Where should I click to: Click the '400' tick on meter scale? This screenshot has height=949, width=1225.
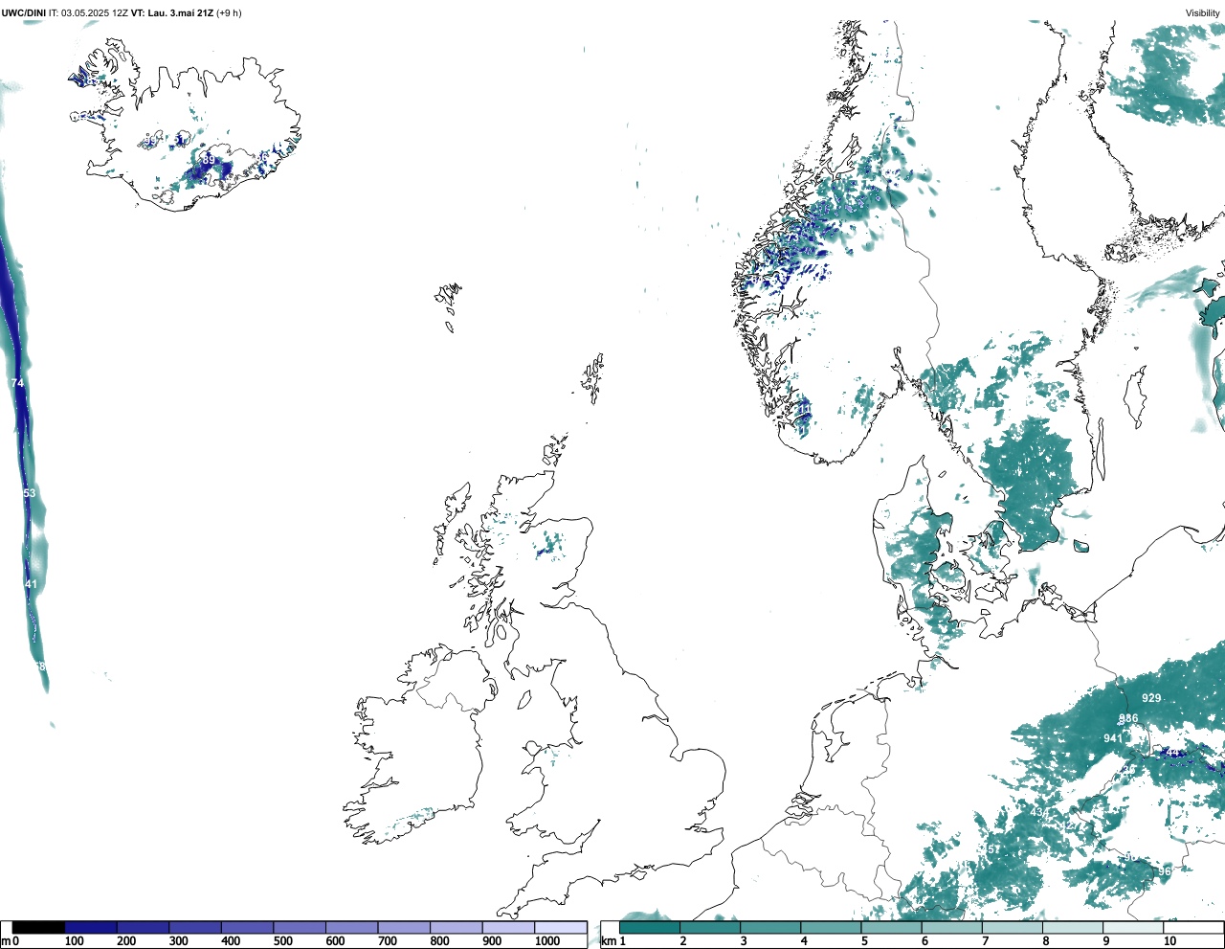click(231, 941)
